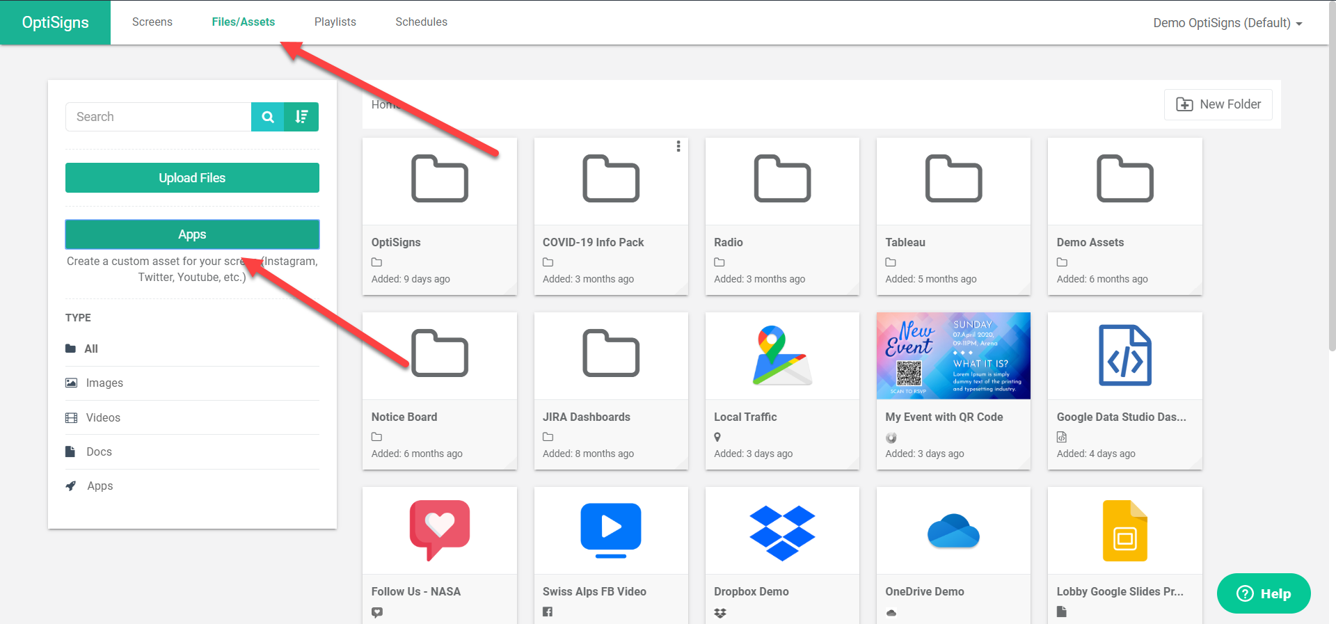Select the Local Traffic Google Maps icon
Viewport: 1336px width, 624px height.
pos(782,355)
